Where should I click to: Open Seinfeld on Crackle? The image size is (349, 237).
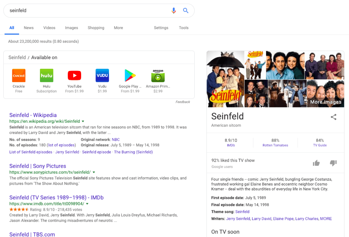coord(19,76)
